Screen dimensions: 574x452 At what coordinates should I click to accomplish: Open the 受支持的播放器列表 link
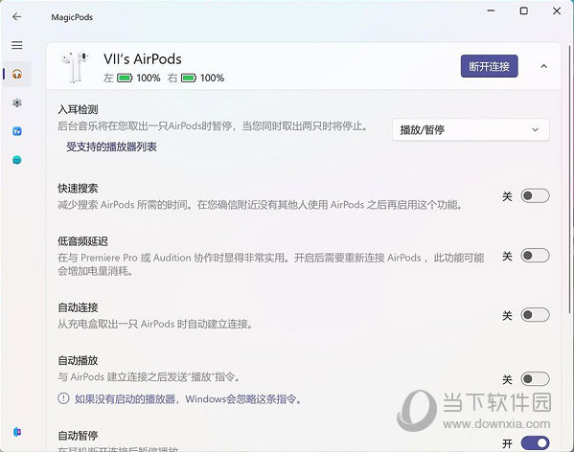coord(111,147)
